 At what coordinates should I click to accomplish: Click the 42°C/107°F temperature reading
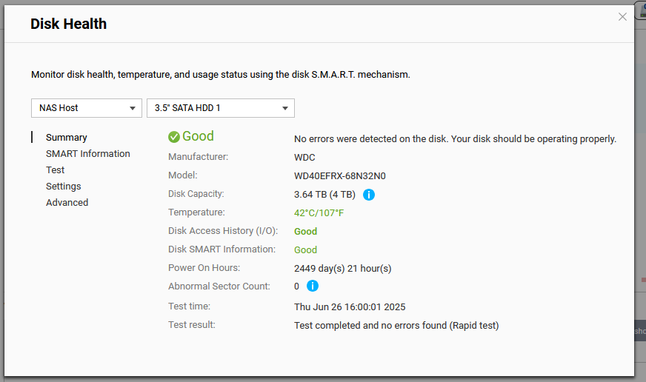(x=319, y=212)
